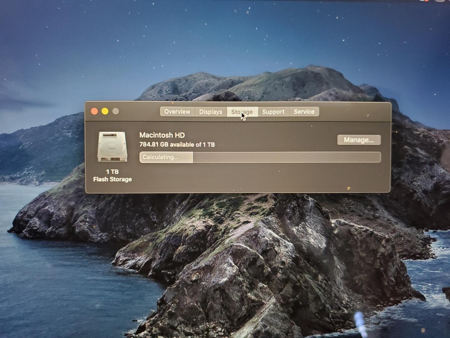Viewport: 450px width, 338px height.
Task: Click the Manage... button
Action: [359, 140]
